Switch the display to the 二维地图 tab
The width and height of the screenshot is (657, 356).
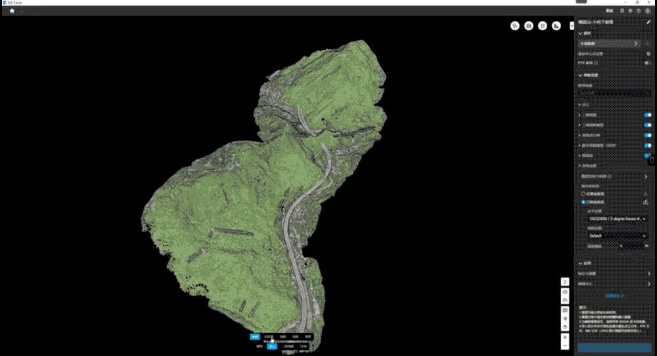(288, 346)
